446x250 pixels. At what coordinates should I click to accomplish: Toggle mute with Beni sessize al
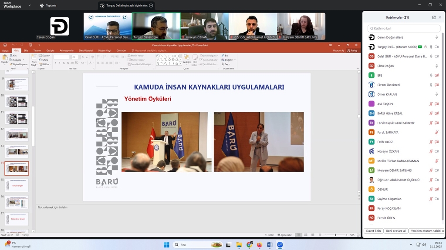point(395,231)
